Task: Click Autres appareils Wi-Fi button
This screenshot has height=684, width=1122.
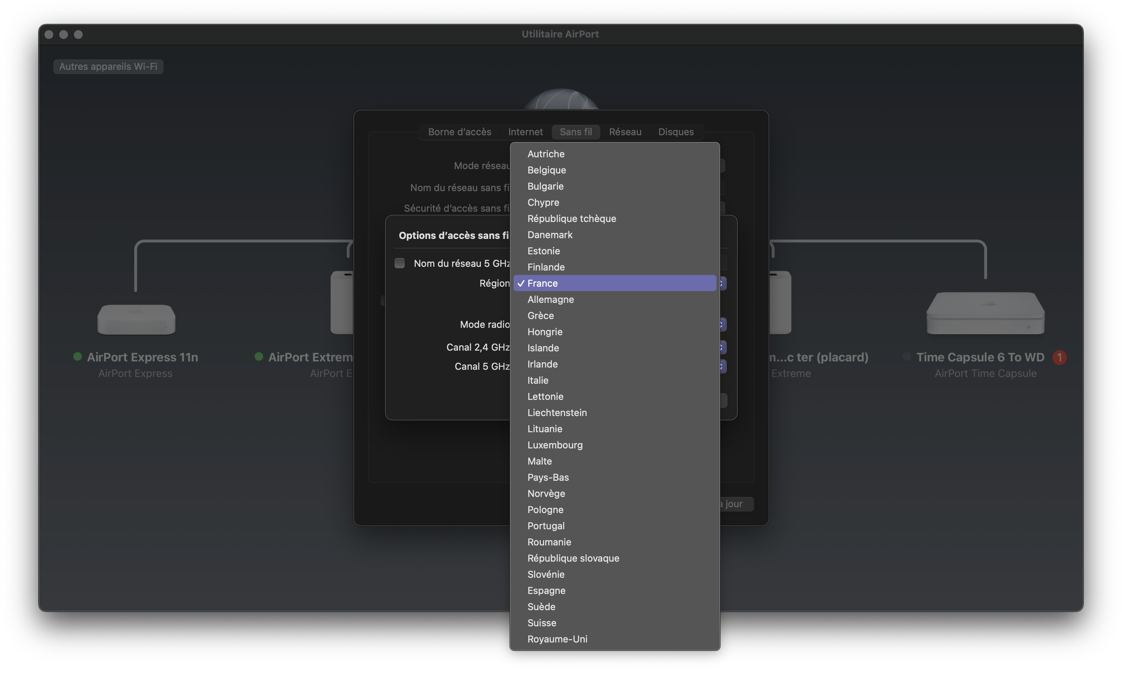Action: (108, 67)
